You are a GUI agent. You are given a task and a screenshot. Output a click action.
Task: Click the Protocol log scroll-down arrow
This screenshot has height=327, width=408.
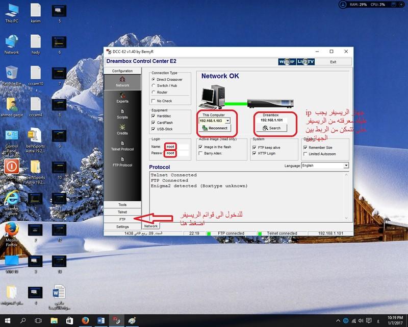(x=346, y=218)
